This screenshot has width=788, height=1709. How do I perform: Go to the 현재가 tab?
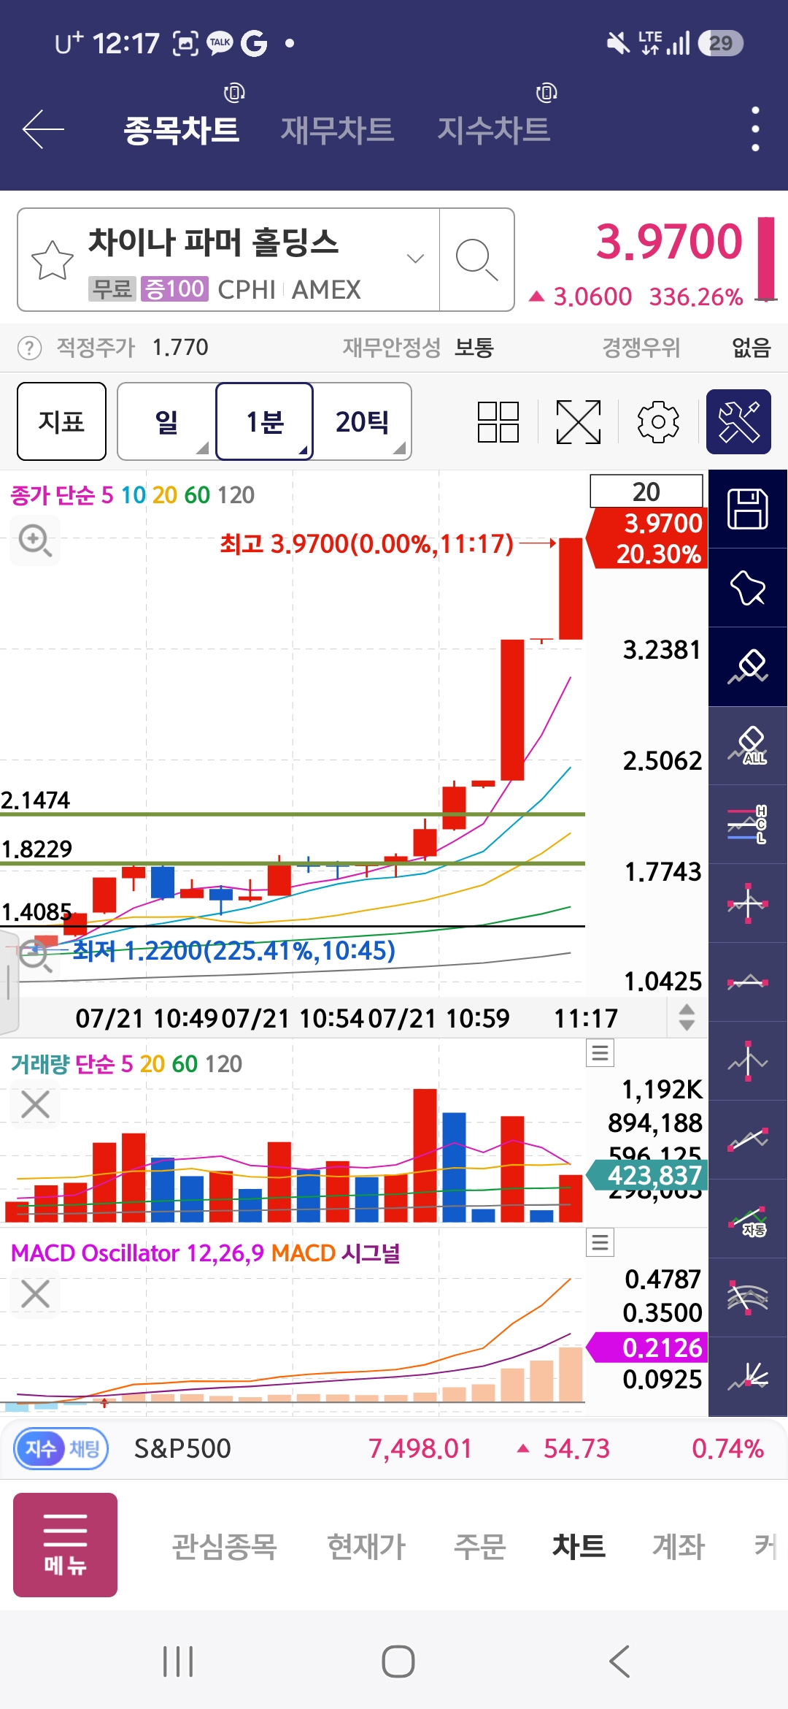(x=366, y=1546)
